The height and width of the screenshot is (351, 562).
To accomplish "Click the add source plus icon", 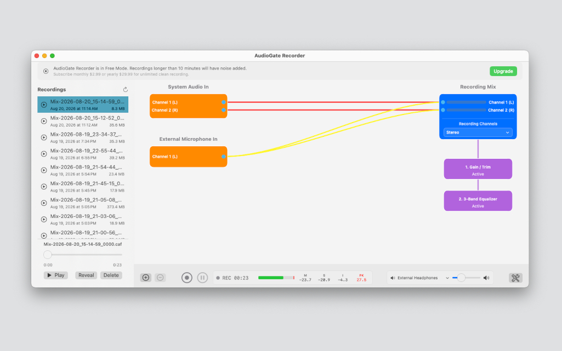I will (x=145, y=278).
